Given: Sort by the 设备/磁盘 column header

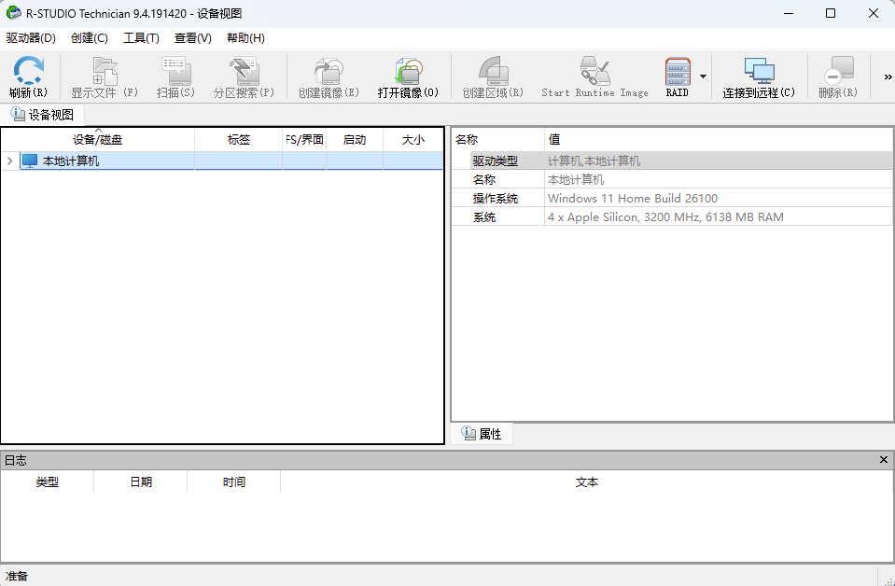Looking at the screenshot, I should (98, 140).
